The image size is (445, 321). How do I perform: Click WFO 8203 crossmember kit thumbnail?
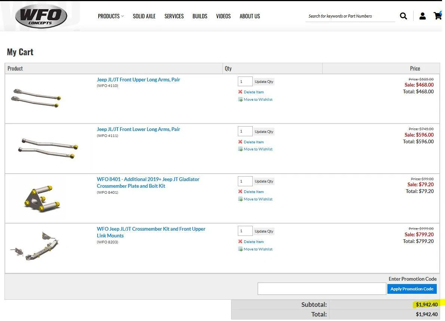point(35,246)
